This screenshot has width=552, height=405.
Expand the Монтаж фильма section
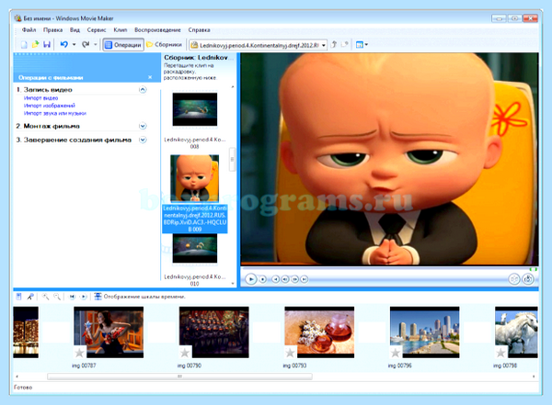point(143,126)
